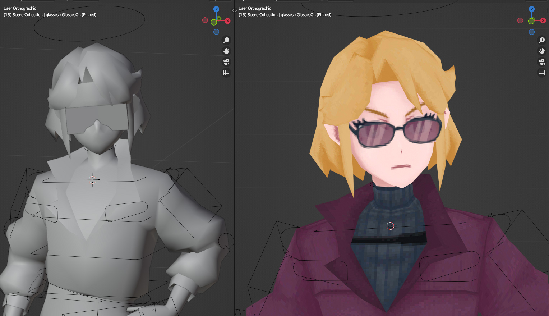Screen dimensions: 549x316
Task: Click the zoom magnifier in the right viewport
Action: (x=542, y=40)
